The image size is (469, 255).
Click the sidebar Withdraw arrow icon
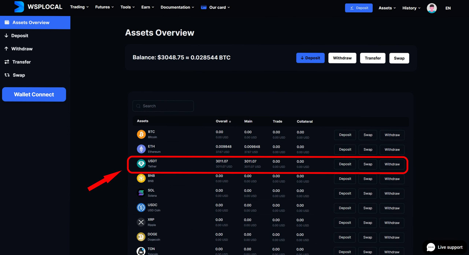6,49
